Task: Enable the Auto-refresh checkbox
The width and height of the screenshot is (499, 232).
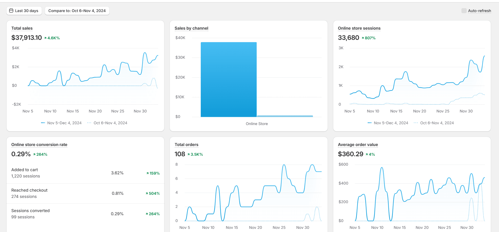Action: (x=464, y=11)
